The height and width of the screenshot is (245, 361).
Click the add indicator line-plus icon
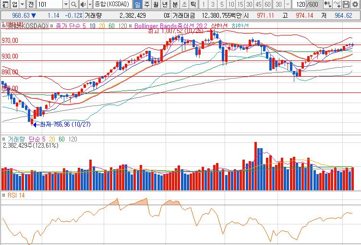pos(337,4)
